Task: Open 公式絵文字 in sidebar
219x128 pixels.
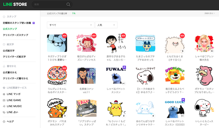Action: click(9, 51)
